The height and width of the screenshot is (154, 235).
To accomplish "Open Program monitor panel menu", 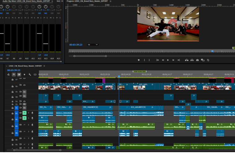I will (110, 1).
